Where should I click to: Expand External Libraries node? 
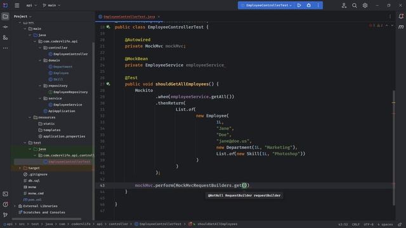click(15, 206)
